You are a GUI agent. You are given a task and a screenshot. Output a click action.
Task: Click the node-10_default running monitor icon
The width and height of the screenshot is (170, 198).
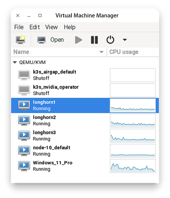[24, 151]
